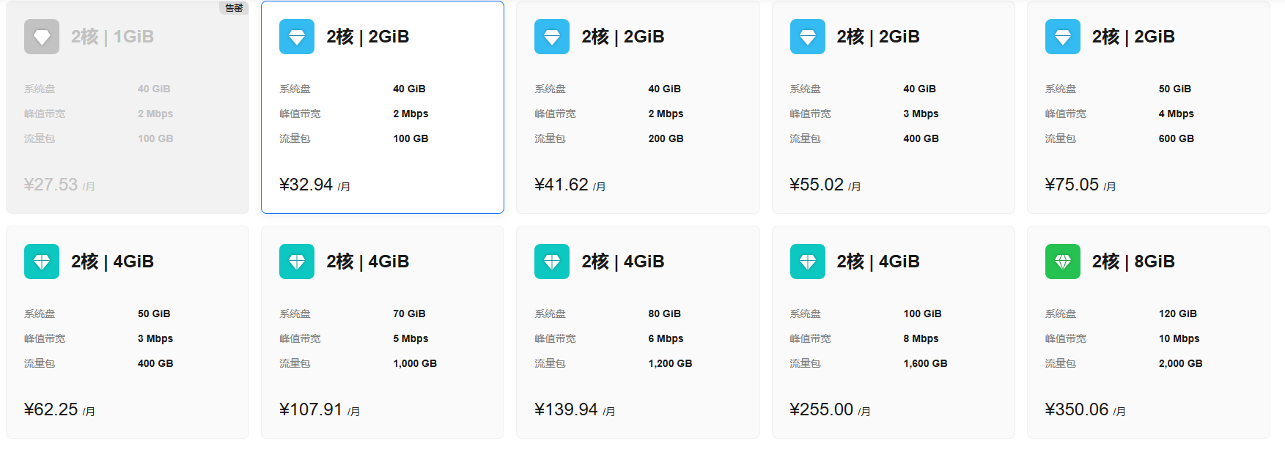Click the gray diamond icon on the sold-out 1GiB plan
1285x449 pixels.
click(x=42, y=37)
